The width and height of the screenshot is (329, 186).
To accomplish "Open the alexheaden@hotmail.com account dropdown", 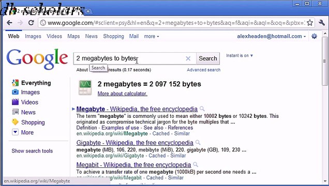I will [x=271, y=36].
